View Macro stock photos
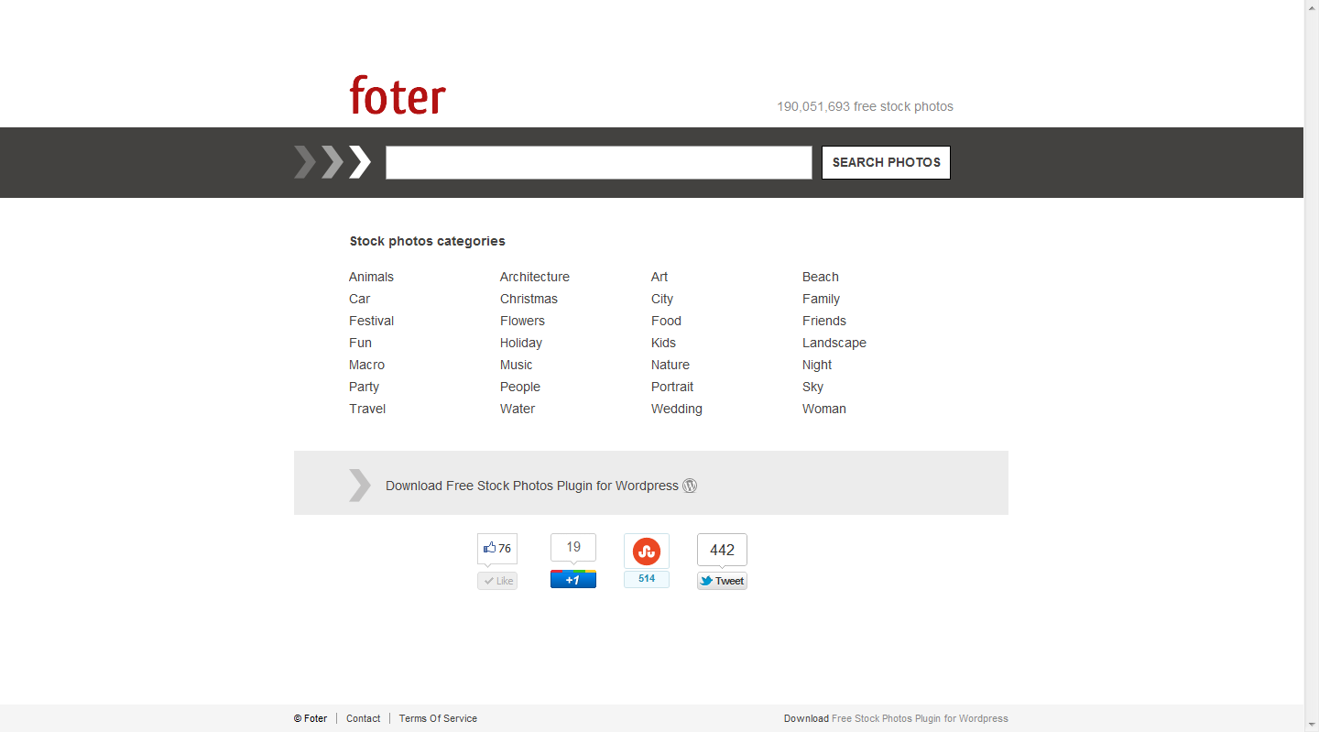The width and height of the screenshot is (1319, 732). (366, 365)
